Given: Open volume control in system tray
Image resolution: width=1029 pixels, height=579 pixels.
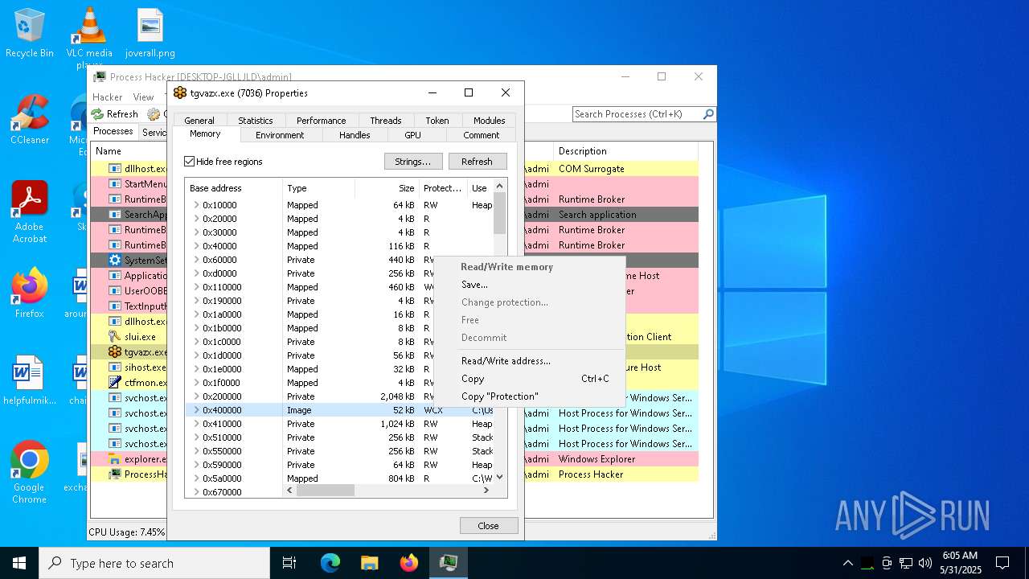Looking at the screenshot, I should (x=925, y=563).
